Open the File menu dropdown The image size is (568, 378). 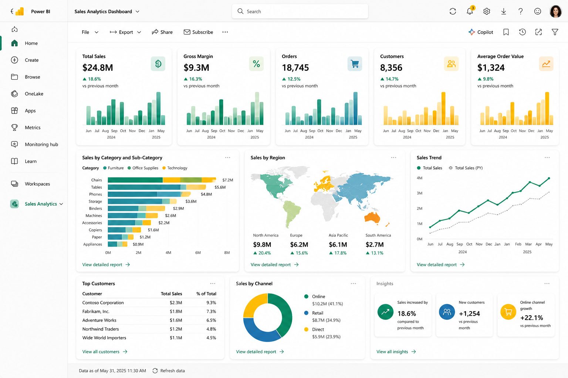pos(90,32)
